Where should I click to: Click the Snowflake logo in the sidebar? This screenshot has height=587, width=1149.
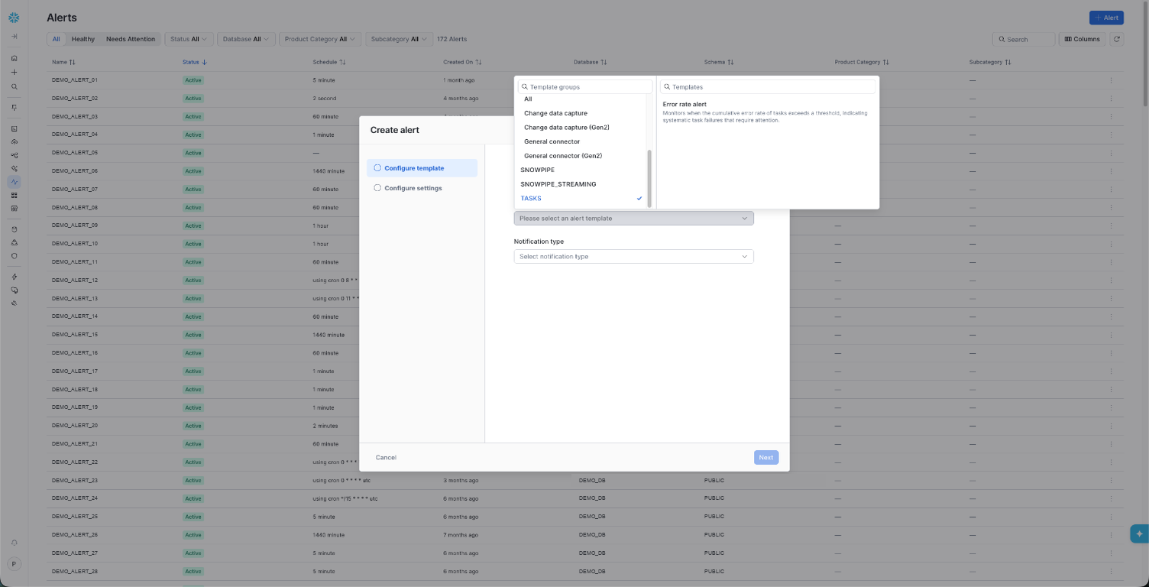coord(14,18)
